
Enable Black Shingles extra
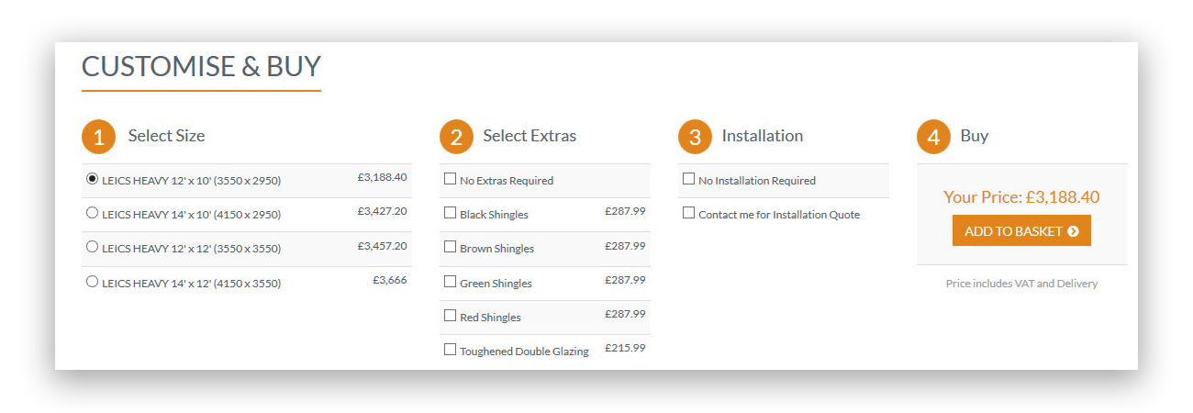tap(450, 213)
